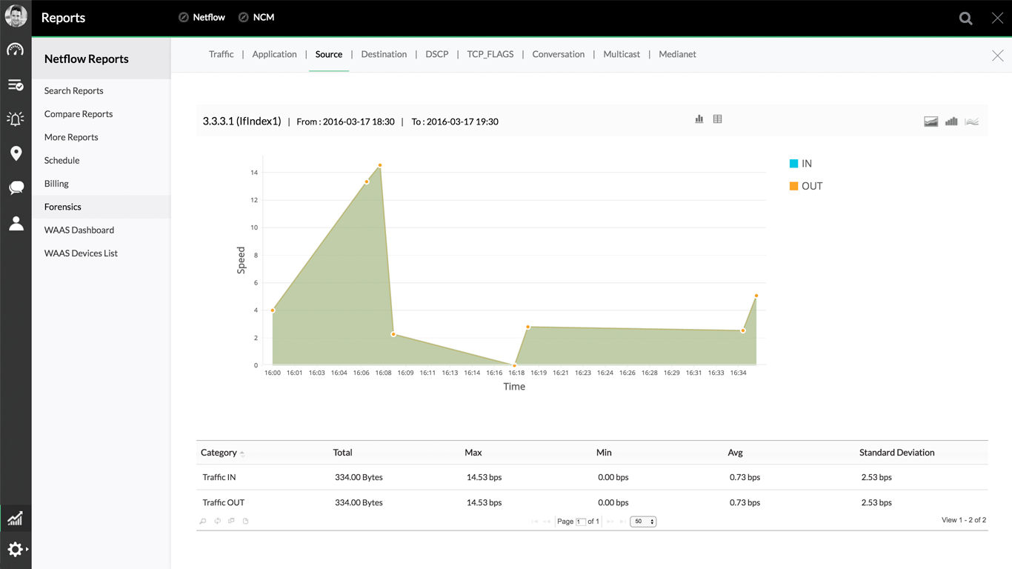The width and height of the screenshot is (1012, 569).
Task: Open the map location pin icon
Action: click(16, 153)
